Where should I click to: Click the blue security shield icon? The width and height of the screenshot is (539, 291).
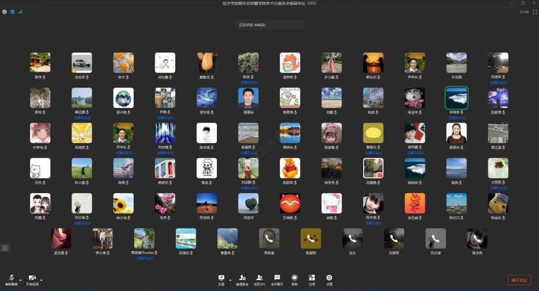[x=12, y=11]
